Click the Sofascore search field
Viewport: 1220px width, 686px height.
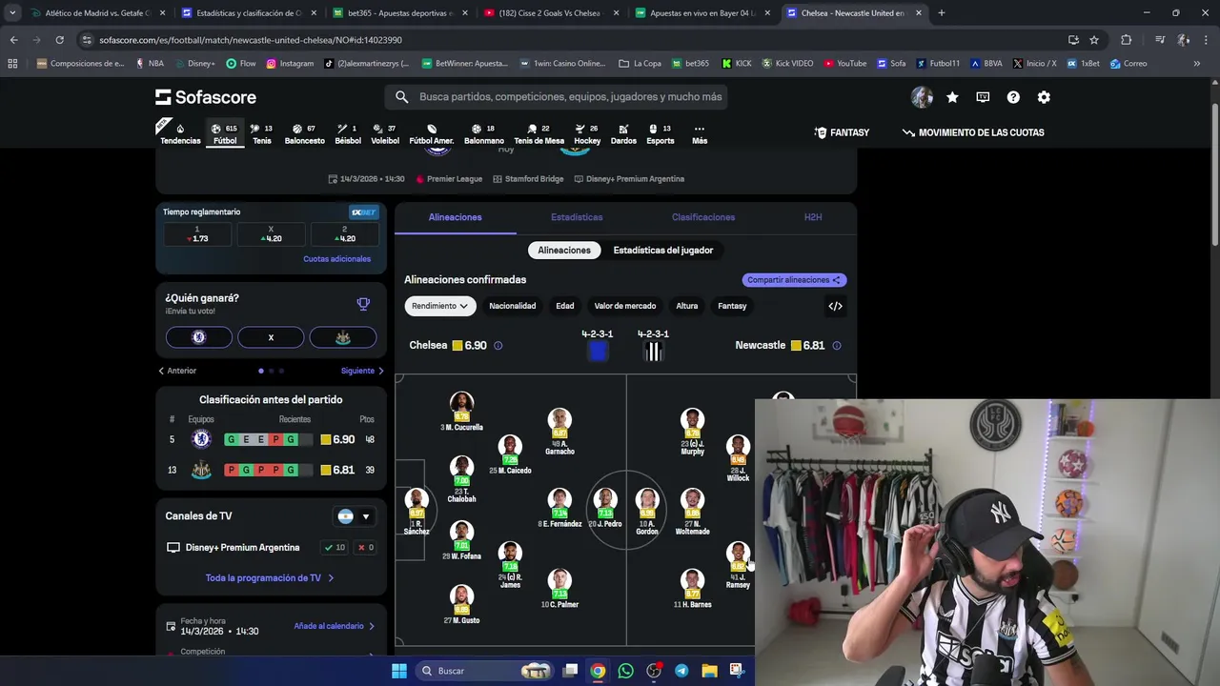(557, 97)
